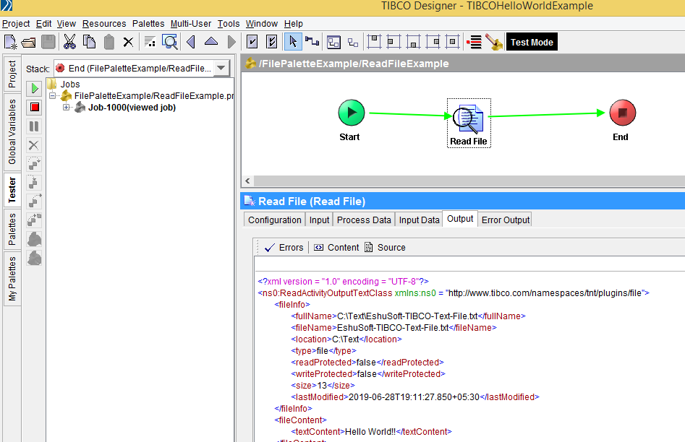
Task: Click the red stop testing button
Action: point(34,108)
